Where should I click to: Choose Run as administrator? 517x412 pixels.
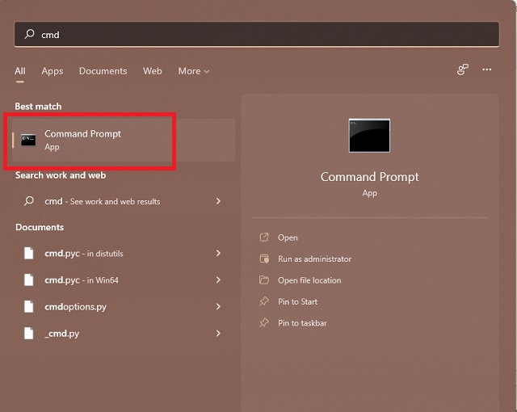314,259
